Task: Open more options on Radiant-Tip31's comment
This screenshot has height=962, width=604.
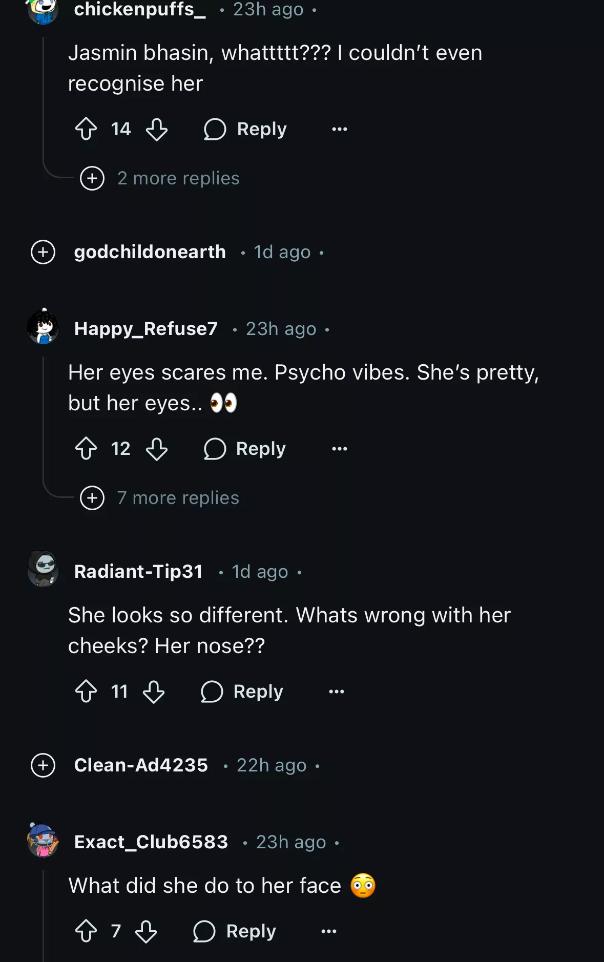Action: coord(336,692)
